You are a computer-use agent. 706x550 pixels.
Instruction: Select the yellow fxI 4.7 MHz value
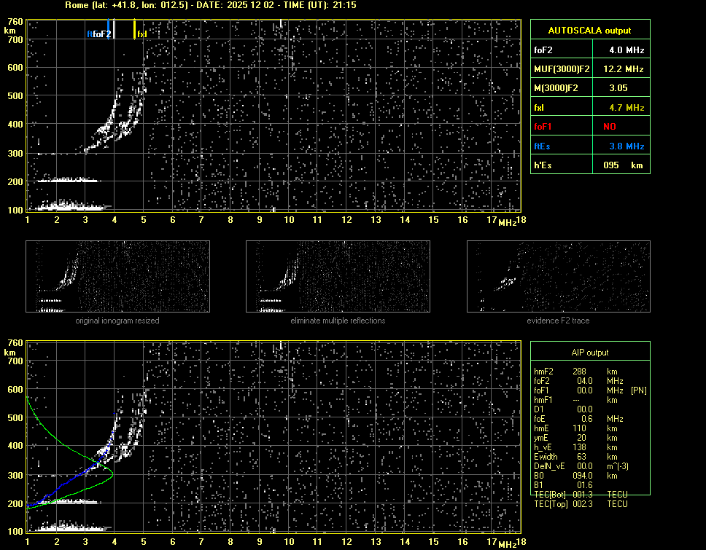[x=627, y=107]
